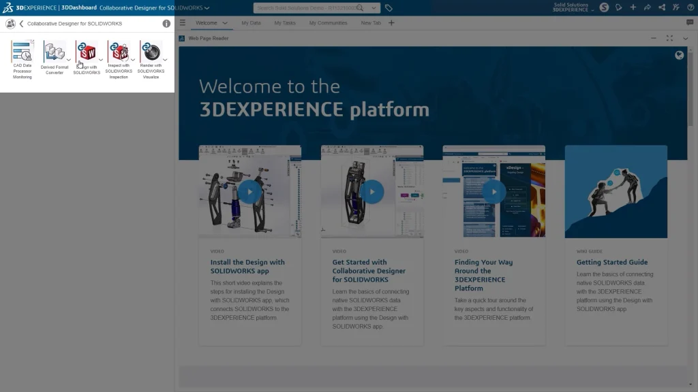Open Finding Your Way Around 3DEXPERIENCE Platform link
This screenshot has height=392, width=698.
483,275
